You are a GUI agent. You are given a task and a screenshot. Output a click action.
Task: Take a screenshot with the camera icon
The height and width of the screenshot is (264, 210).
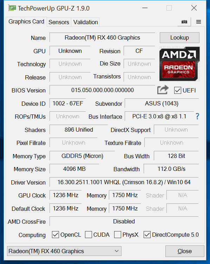coord(184,22)
